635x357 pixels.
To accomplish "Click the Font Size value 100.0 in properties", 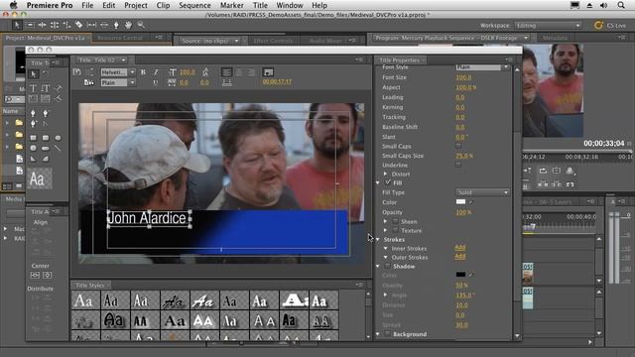I will (x=463, y=77).
